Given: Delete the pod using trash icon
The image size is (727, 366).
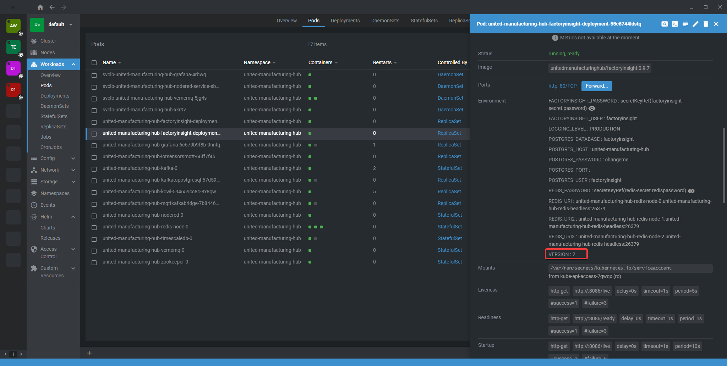Looking at the screenshot, I should pos(706,24).
